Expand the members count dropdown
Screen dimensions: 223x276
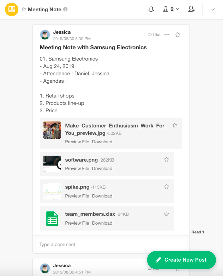pos(171,10)
